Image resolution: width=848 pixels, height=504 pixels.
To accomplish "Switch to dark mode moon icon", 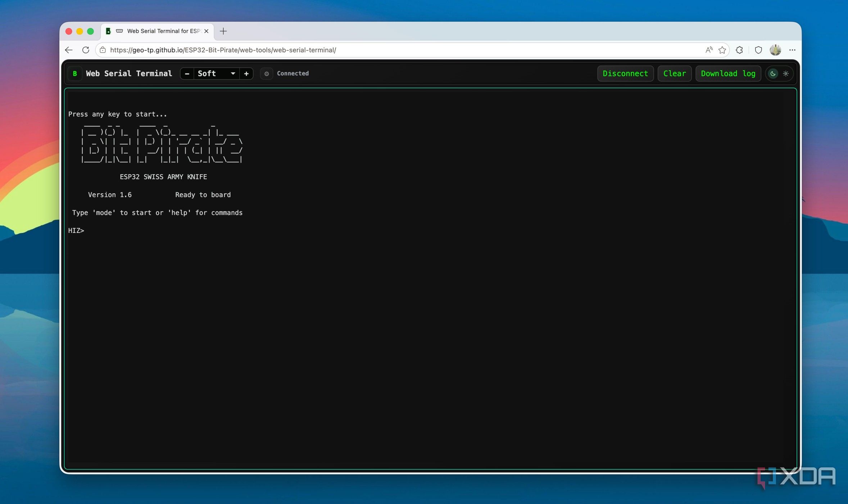I will click(x=772, y=73).
